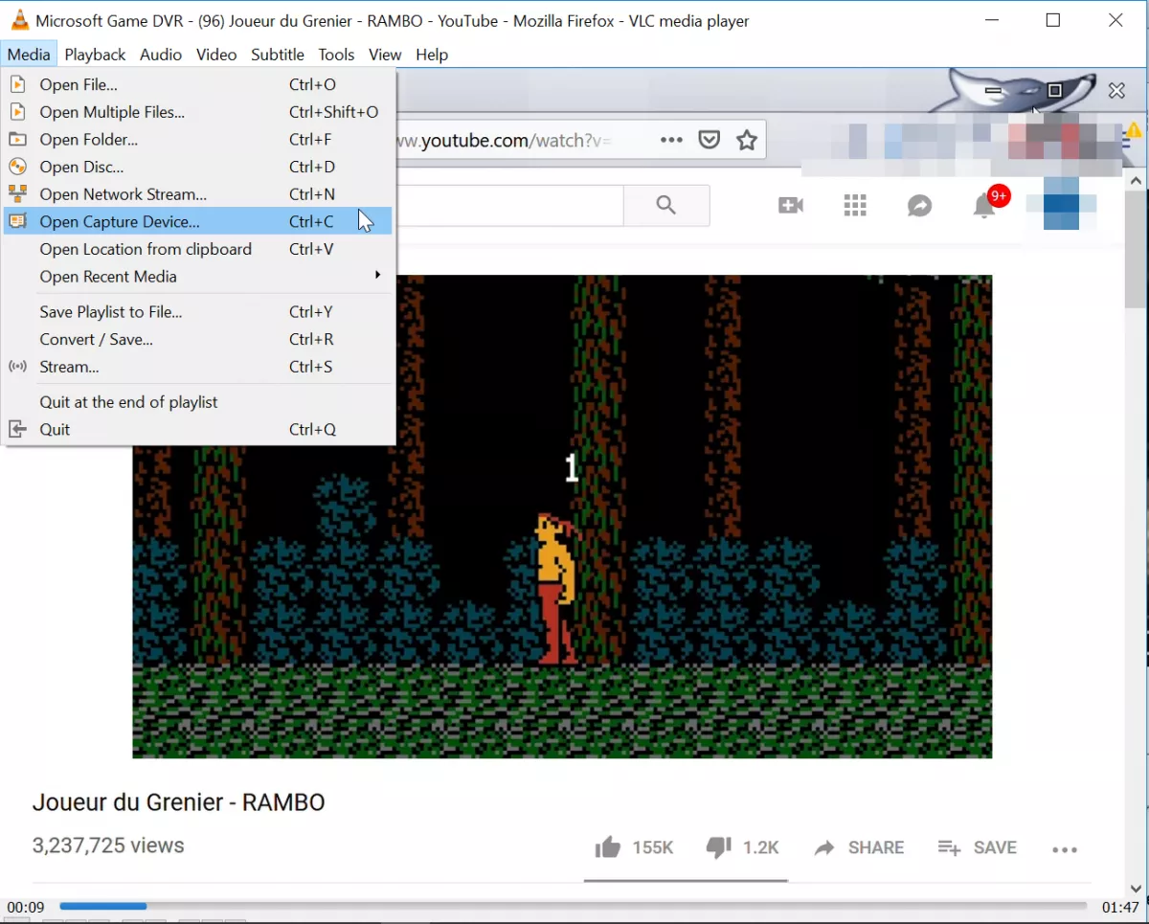This screenshot has width=1149, height=924.
Task: Click the thumbs down dislike icon
Action: pyautogui.click(x=718, y=847)
